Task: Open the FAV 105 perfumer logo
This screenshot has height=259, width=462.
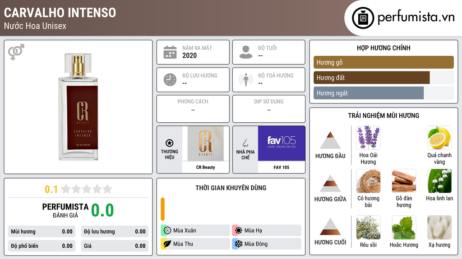Action: (282, 143)
